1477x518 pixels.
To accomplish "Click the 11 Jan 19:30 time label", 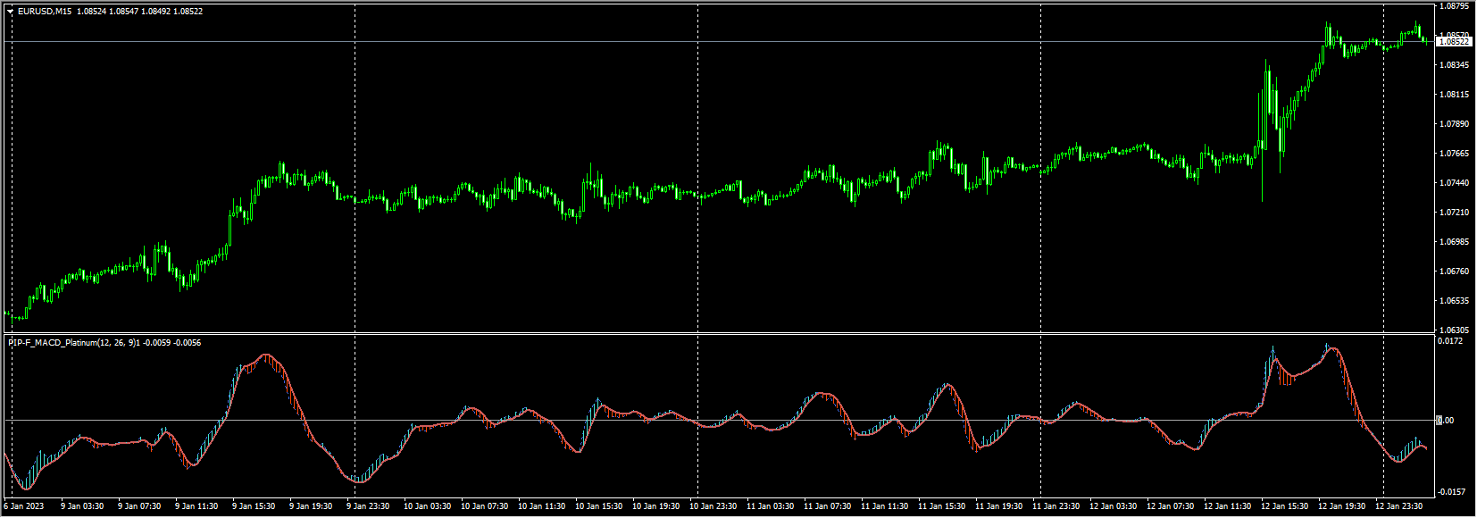I will (x=998, y=506).
